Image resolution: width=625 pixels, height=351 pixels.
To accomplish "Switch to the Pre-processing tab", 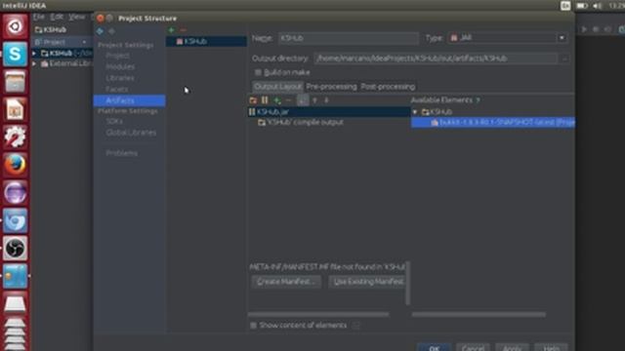I will (x=331, y=87).
